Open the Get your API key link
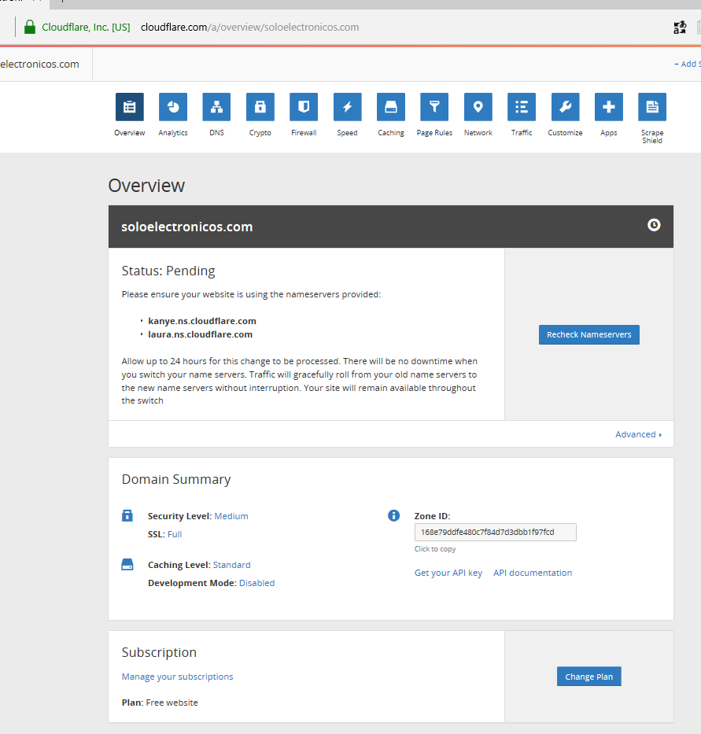The width and height of the screenshot is (701, 734). tap(448, 573)
